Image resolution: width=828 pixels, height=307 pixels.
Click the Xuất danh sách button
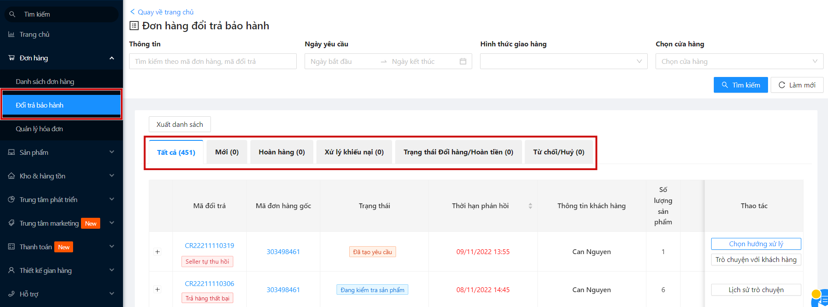179,125
